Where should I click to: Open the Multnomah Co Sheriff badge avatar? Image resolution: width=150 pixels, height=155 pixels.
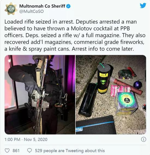(x=11, y=9)
